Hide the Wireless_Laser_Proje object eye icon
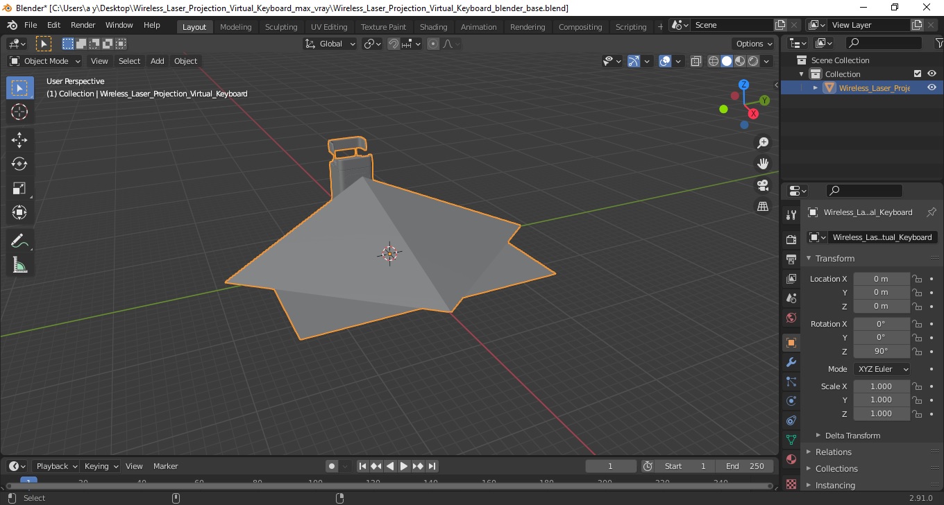 (932, 88)
